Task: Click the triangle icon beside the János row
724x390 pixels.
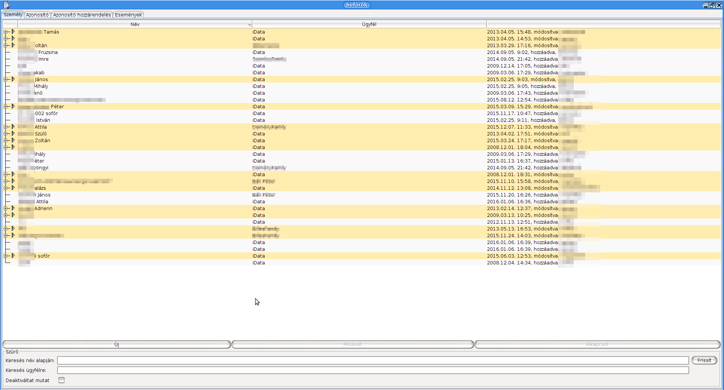Action: click(x=13, y=79)
